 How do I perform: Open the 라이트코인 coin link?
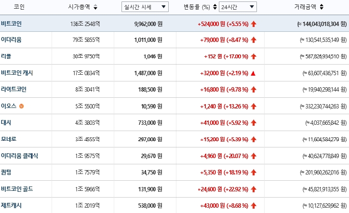(13, 90)
